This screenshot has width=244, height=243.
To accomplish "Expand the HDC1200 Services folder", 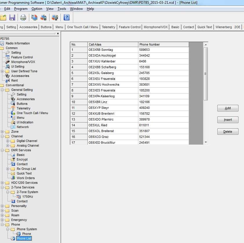I will (2, 183).
